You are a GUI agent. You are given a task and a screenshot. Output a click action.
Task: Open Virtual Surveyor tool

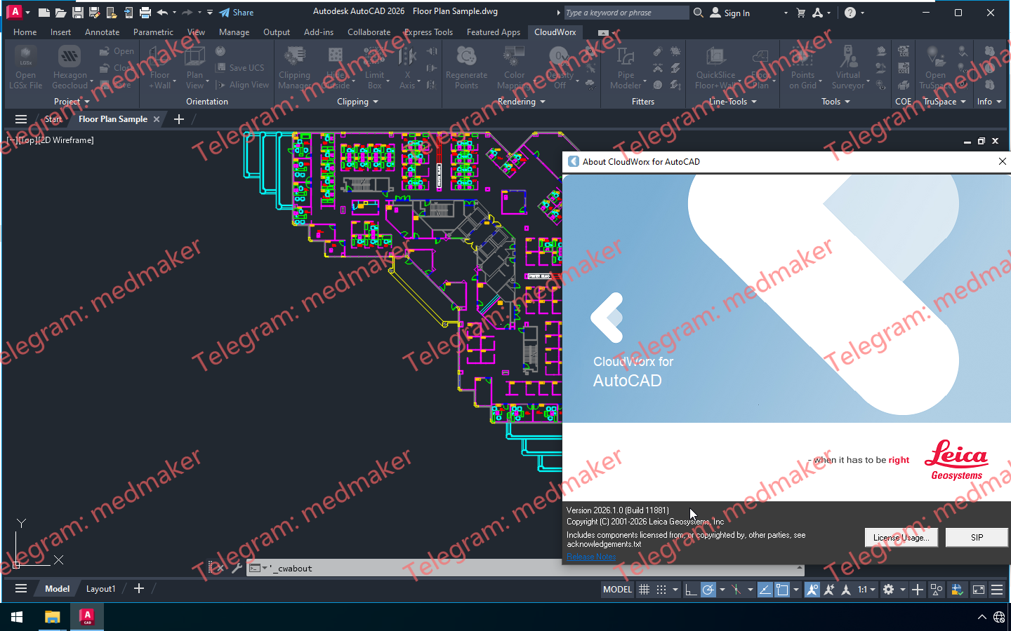848,67
